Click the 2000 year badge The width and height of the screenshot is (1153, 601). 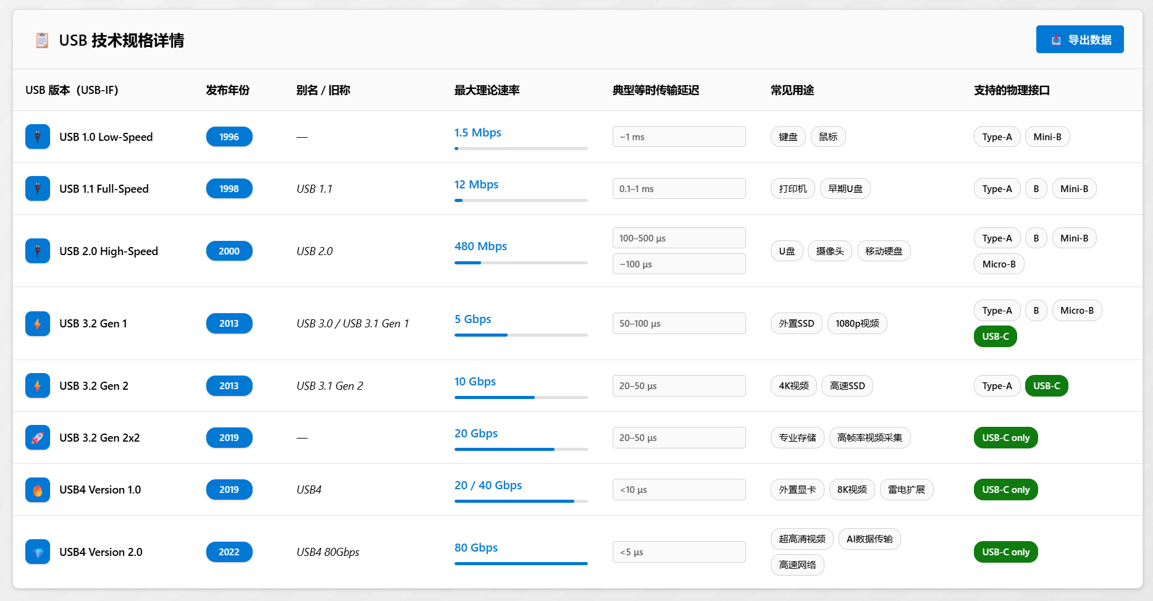tap(229, 251)
